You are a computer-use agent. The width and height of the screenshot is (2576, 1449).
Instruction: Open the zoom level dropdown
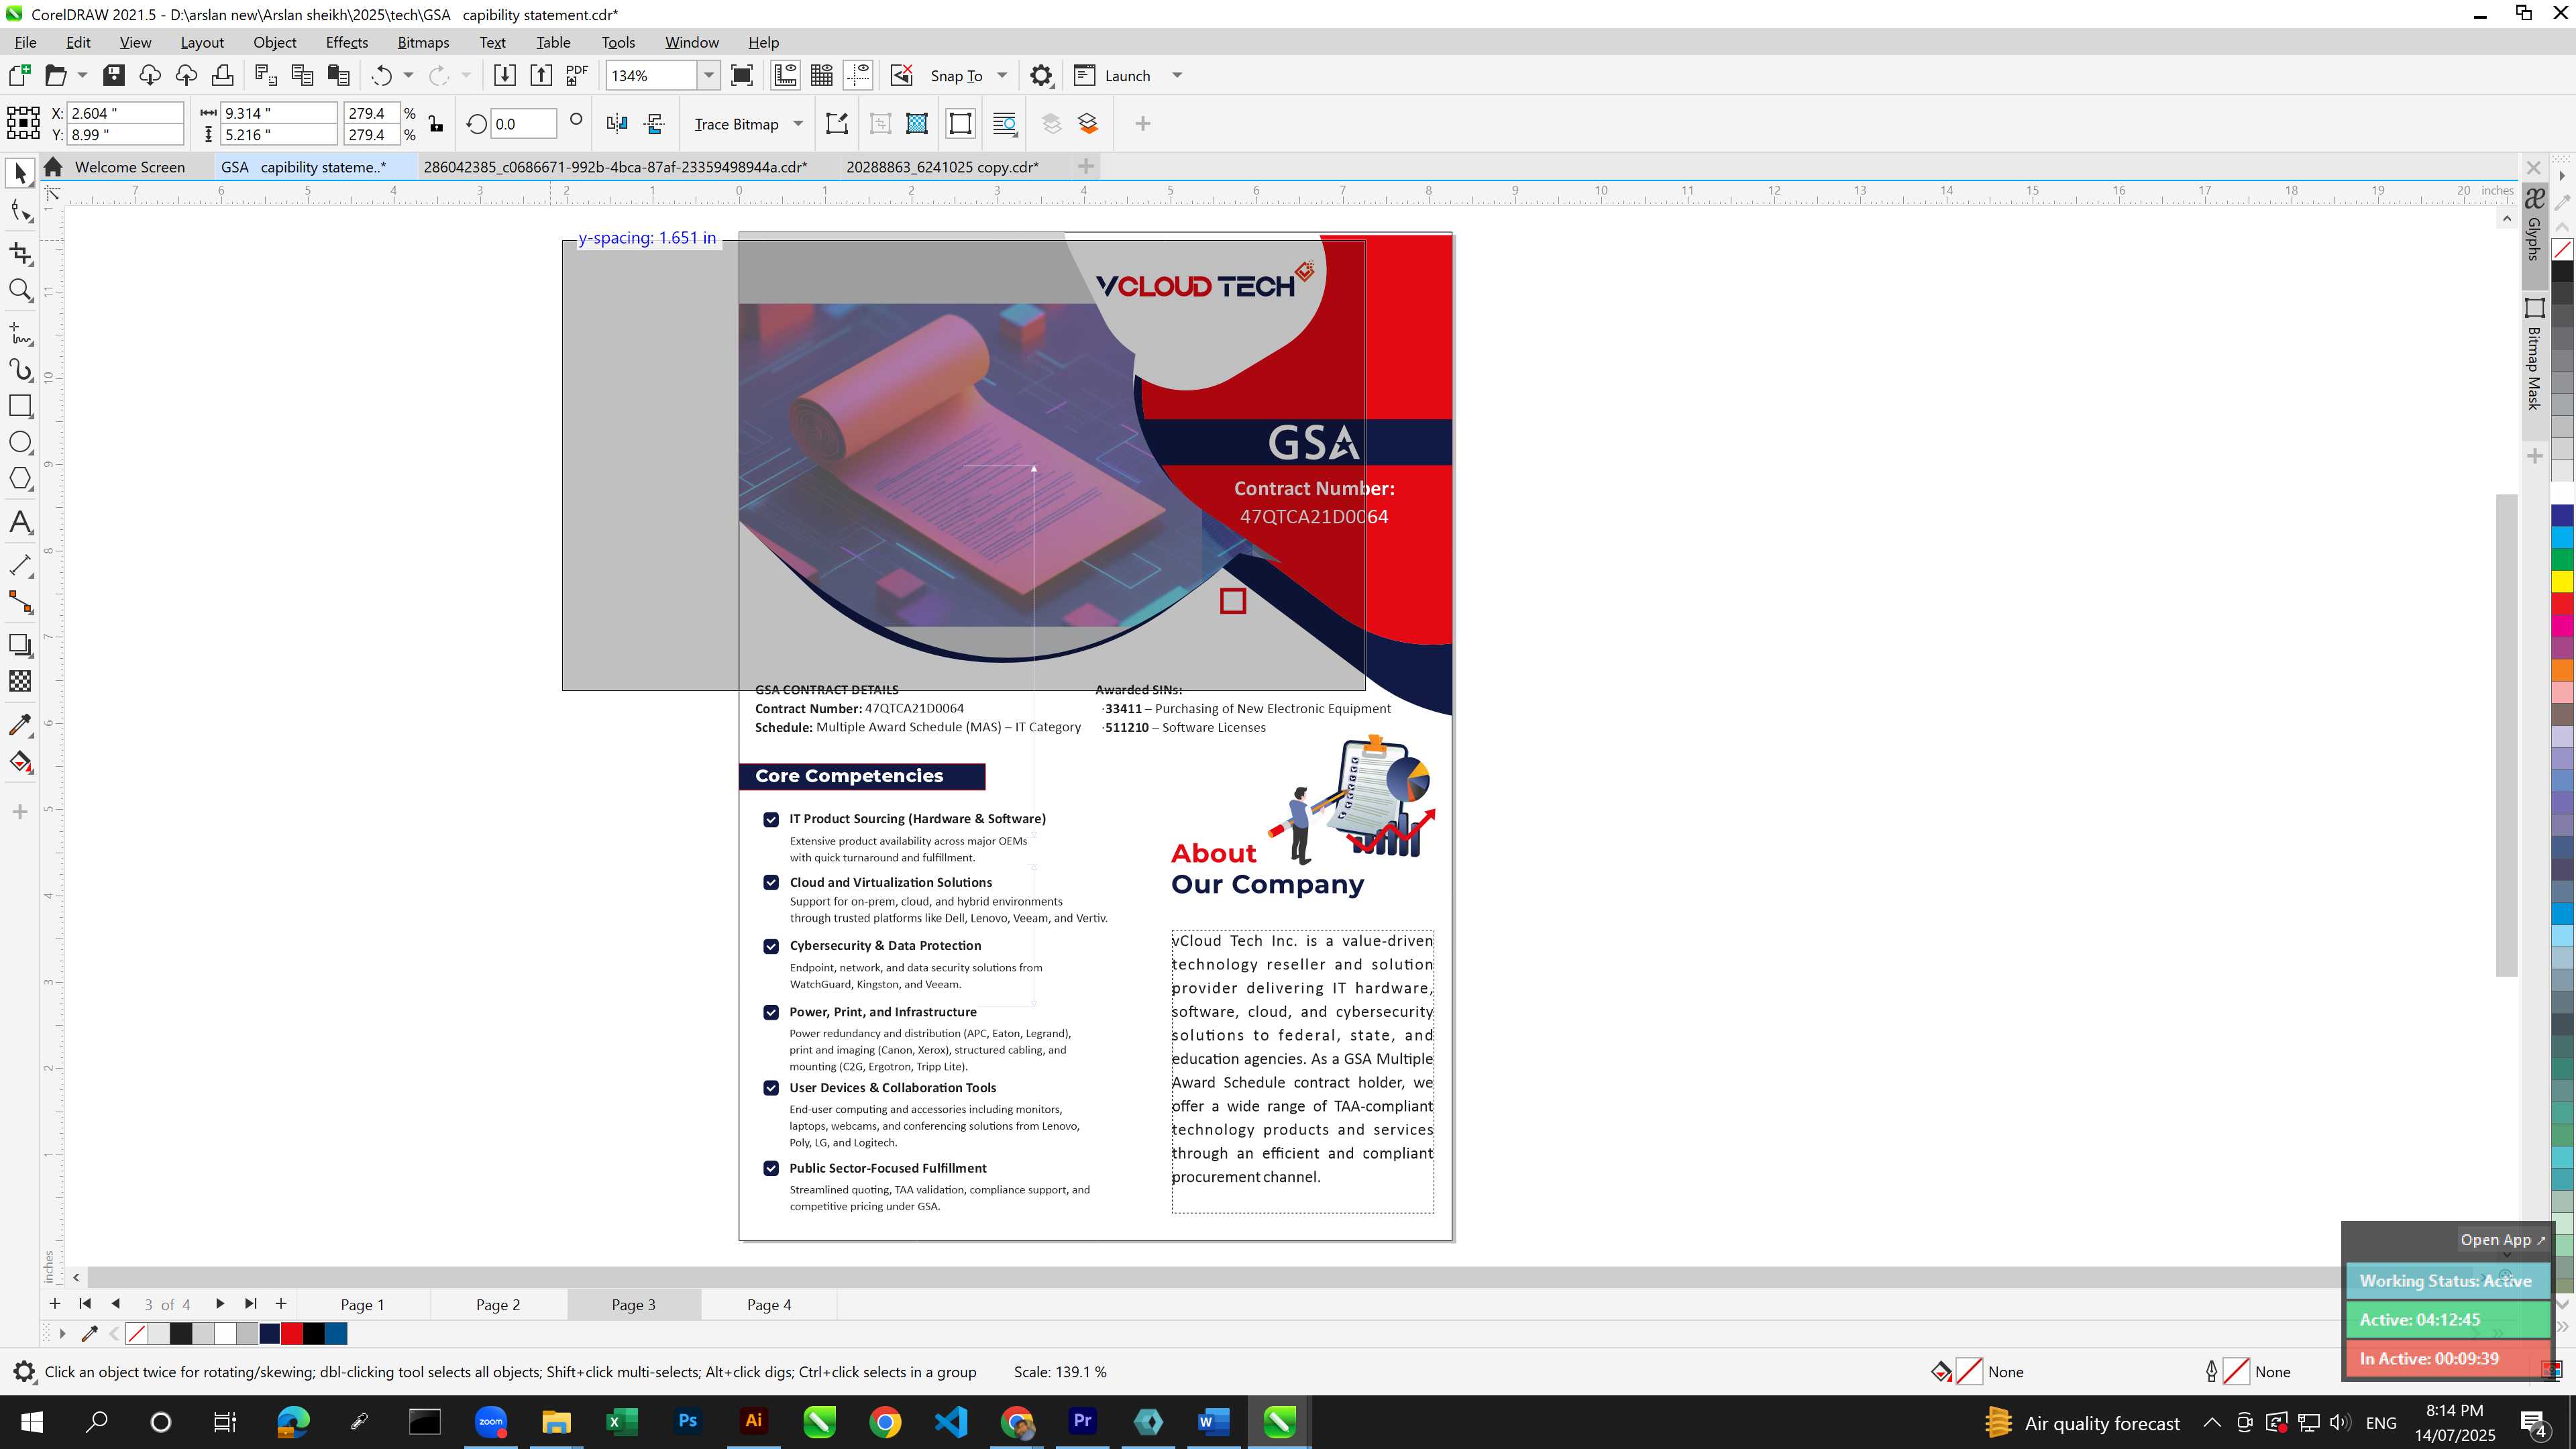click(x=708, y=75)
